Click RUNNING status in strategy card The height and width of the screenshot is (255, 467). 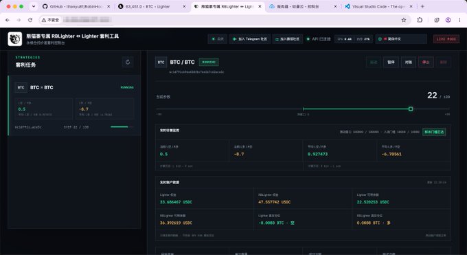coord(127,87)
